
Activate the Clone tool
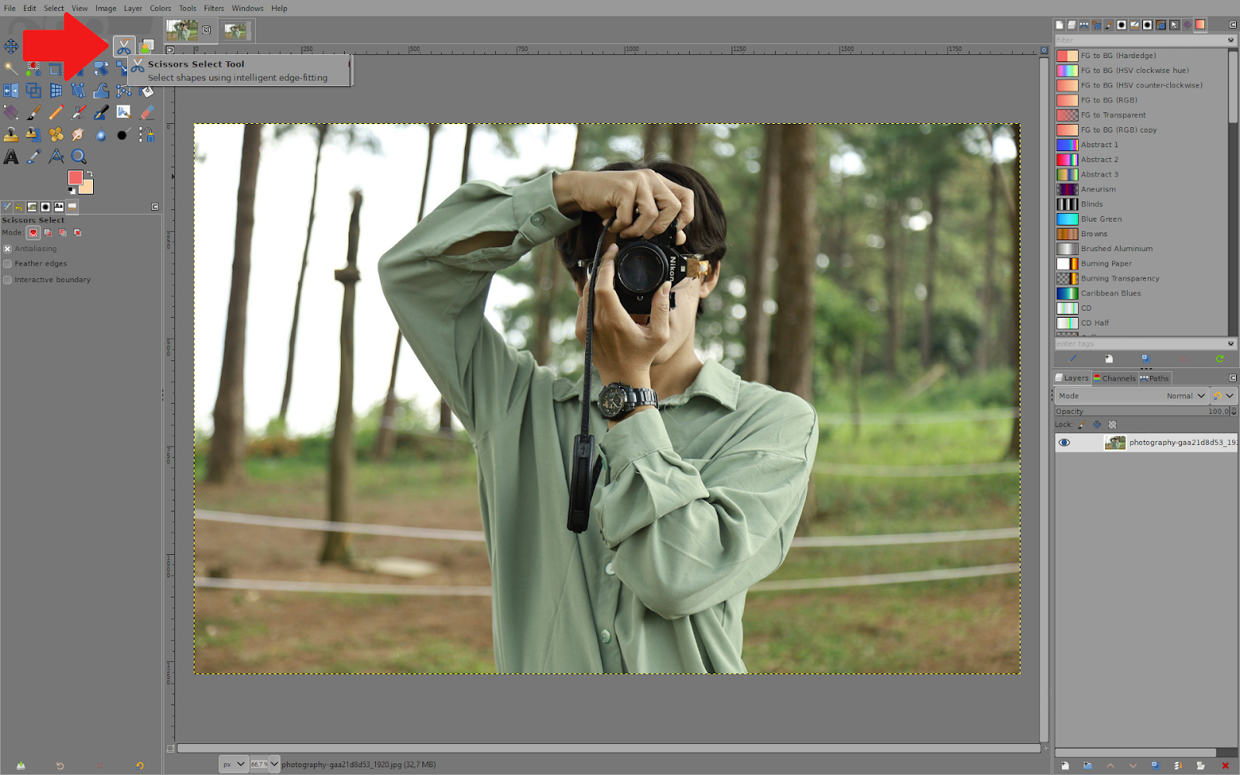click(11, 134)
